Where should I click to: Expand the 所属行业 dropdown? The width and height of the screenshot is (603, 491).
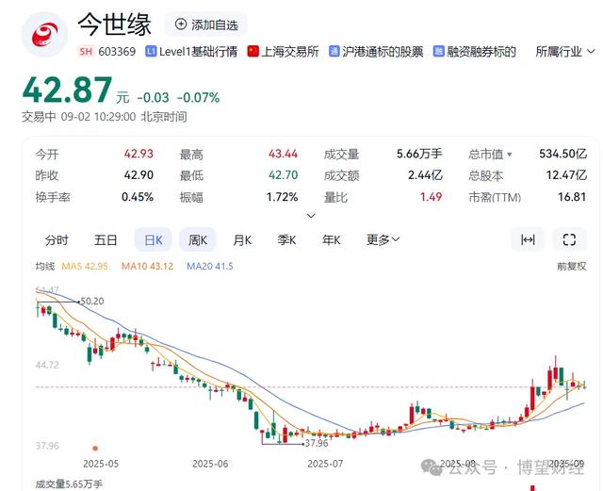[565, 52]
